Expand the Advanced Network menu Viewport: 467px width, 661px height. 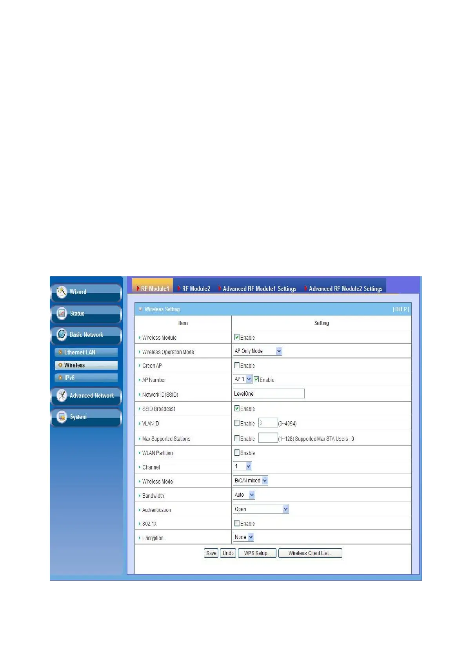coord(86,396)
